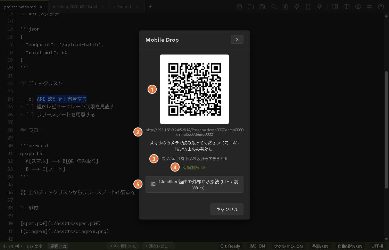Click the globe icon in Cloudflare button
The image size is (389, 250).
click(x=153, y=184)
